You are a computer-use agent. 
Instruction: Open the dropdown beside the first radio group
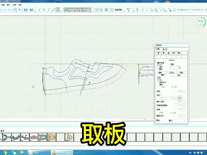tap(175, 68)
